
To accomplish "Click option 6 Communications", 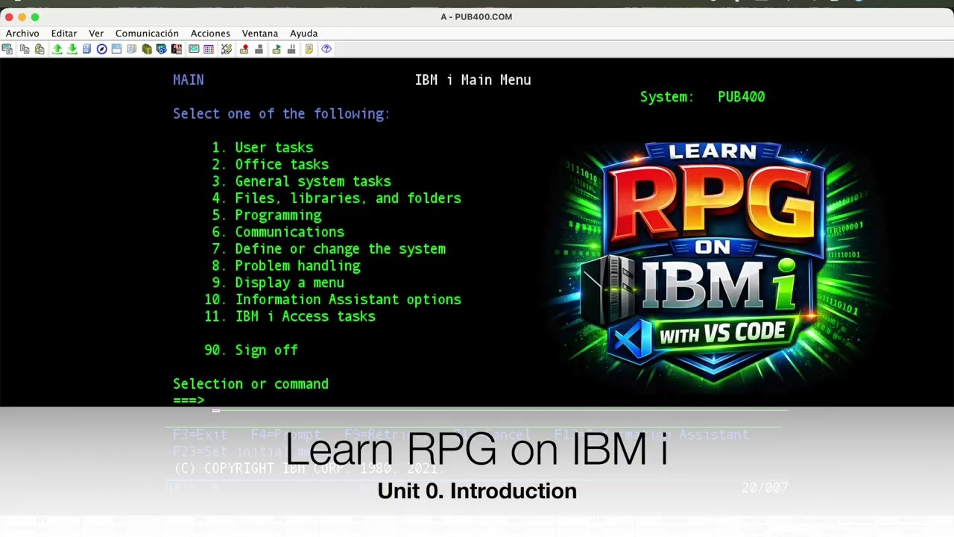I will [278, 232].
